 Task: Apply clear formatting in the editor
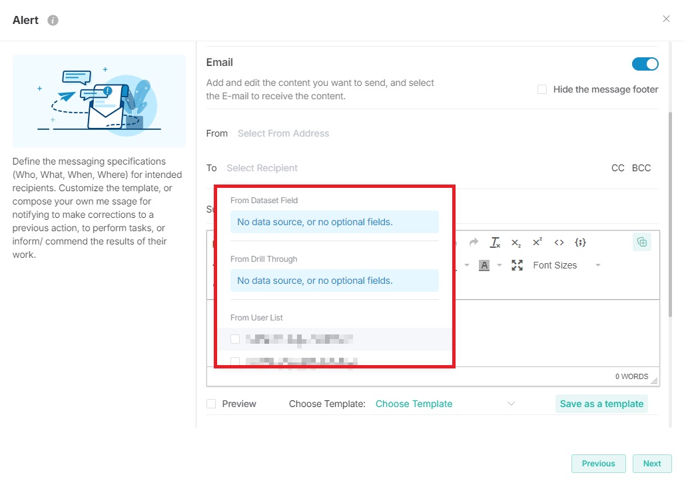pyautogui.click(x=495, y=242)
